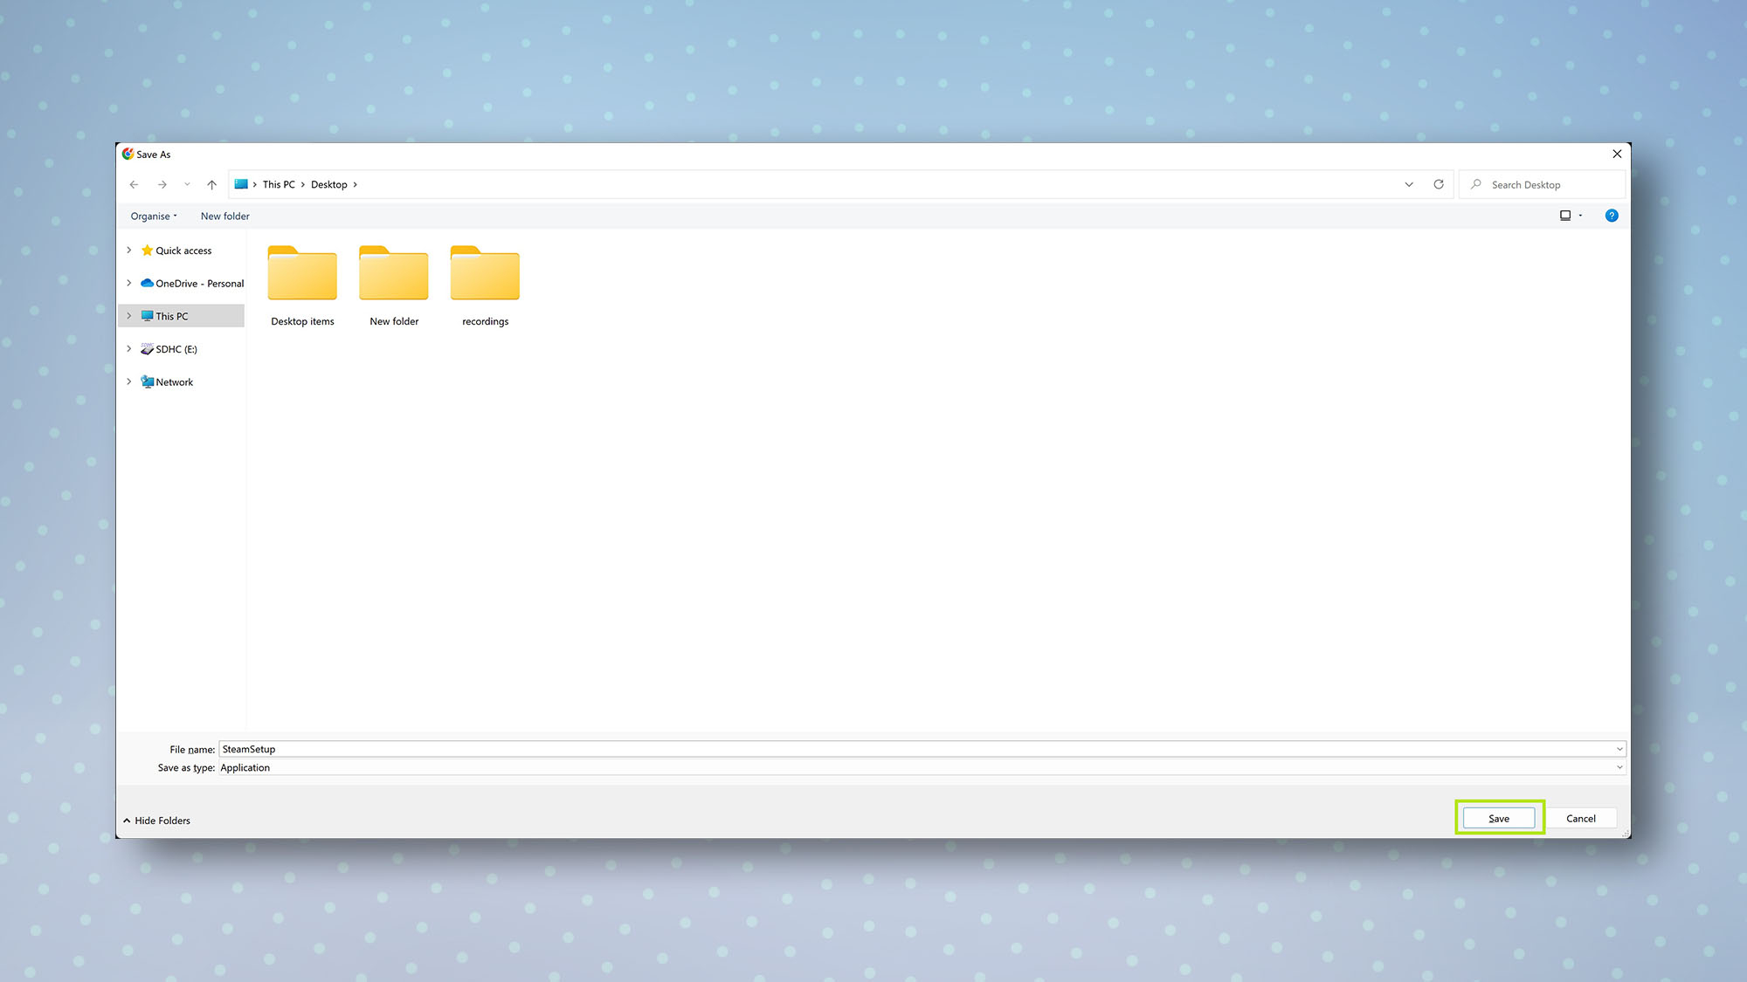Click the Cancel button
This screenshot has height=982, width=1747.
1581,818
